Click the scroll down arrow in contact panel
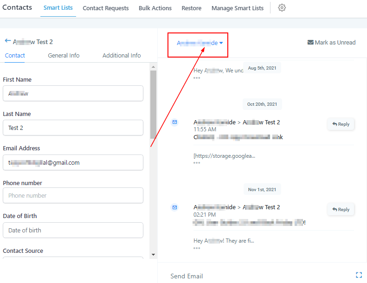367x283 pixels. coord(153,254)
